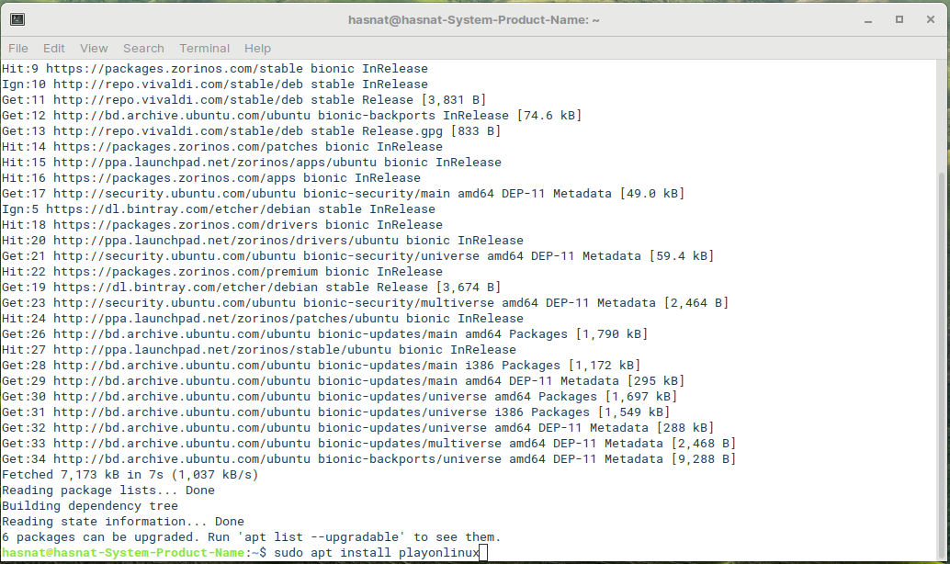Click the 'Reading package lists... Done' line
950x564 pixels.
108,491
